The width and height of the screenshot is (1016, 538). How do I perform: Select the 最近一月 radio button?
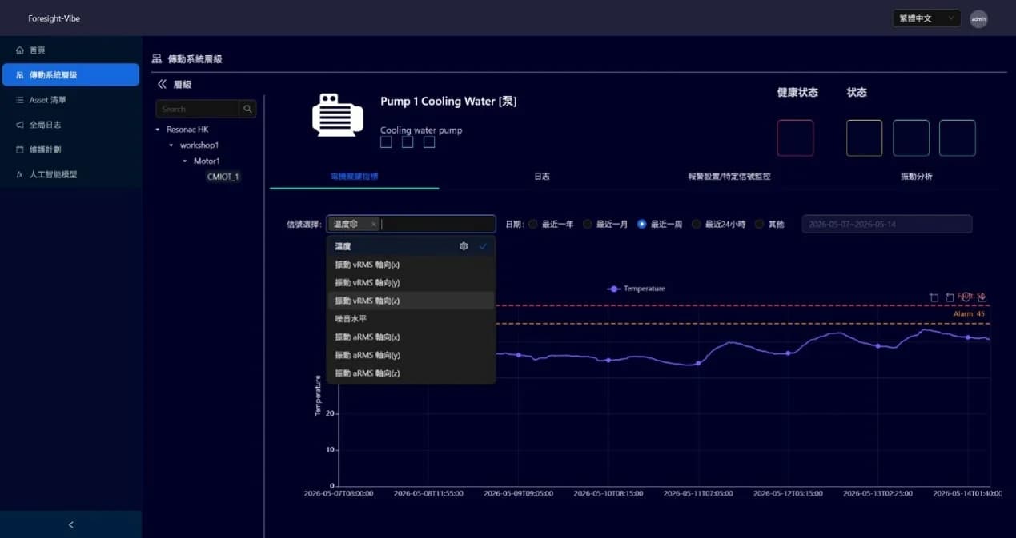pos(588,225)
